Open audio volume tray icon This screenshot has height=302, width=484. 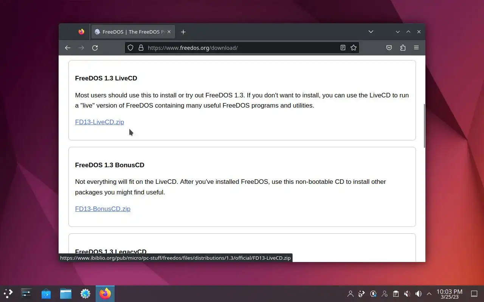418,294
